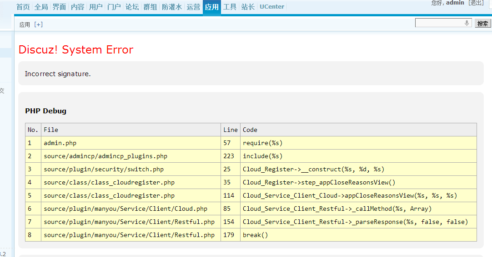Select the 防灌水 tab
The image size is (492, 257).
click(x=172, y=7)
